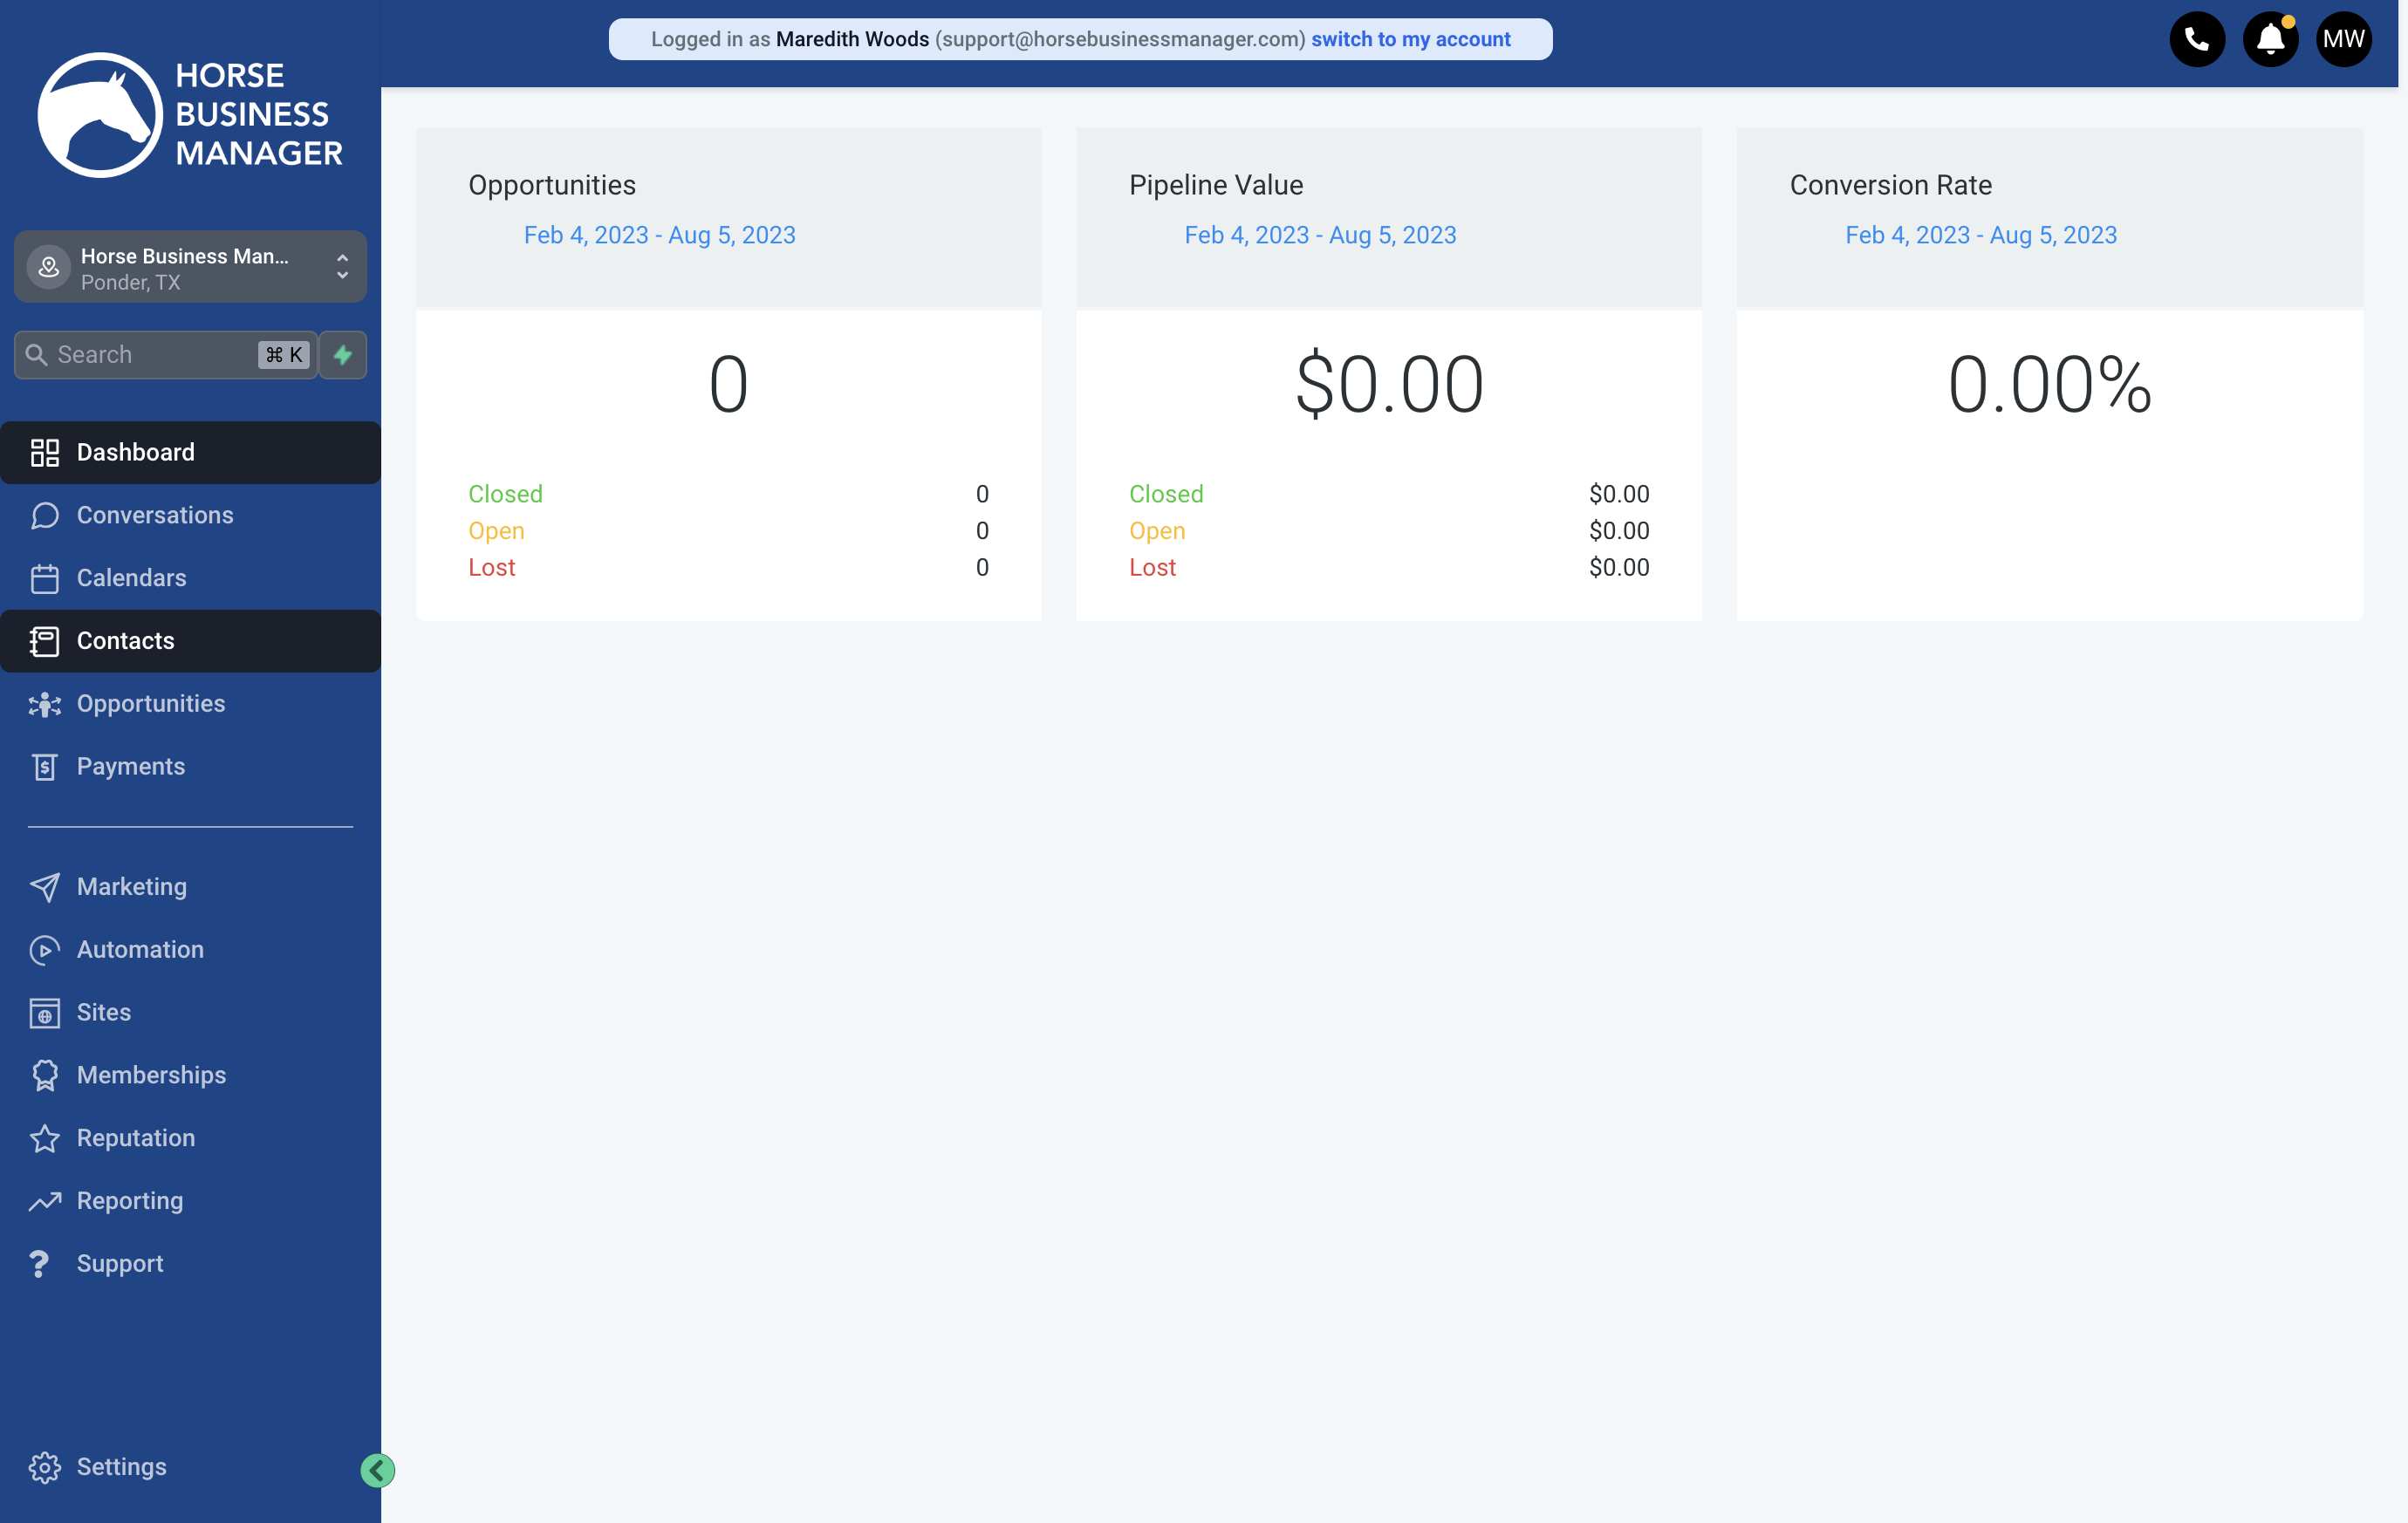Image resolution: width=2408 pixels, height=1523 pixels.
Task: Click the Opportunities network icon
Action: click(45, 704)
